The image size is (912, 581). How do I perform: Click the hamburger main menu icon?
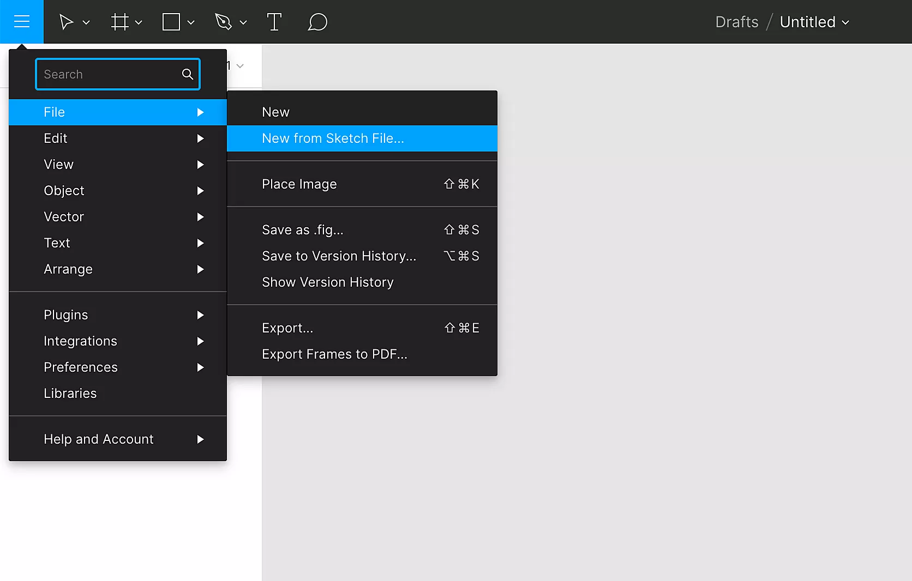(22, 22)
